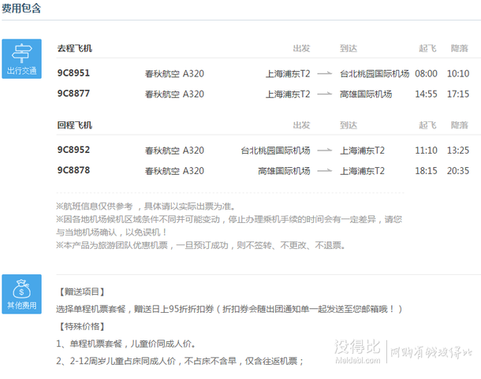Click 台北桃园国际机场 arrival in the 9C8951 row
The width and height of the screenshot is (481, 379).
[375, 74]
